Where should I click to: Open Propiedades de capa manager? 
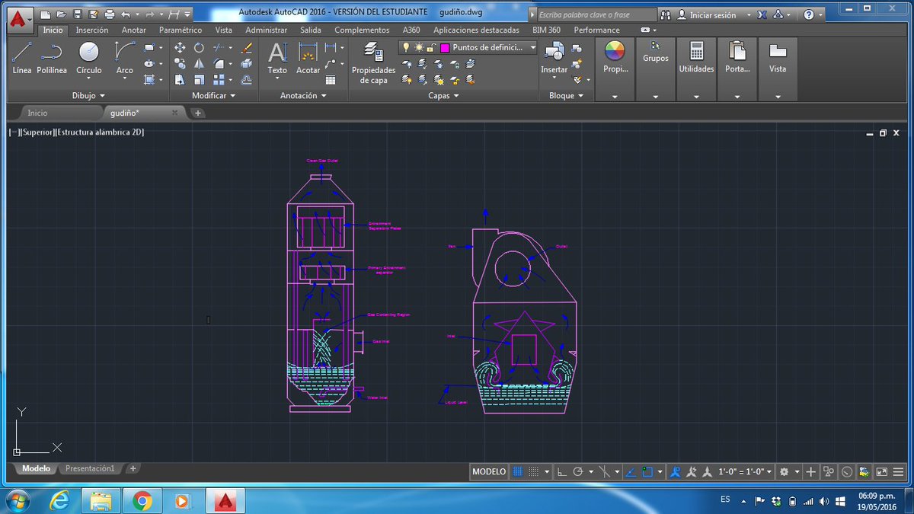pos(373,62)
